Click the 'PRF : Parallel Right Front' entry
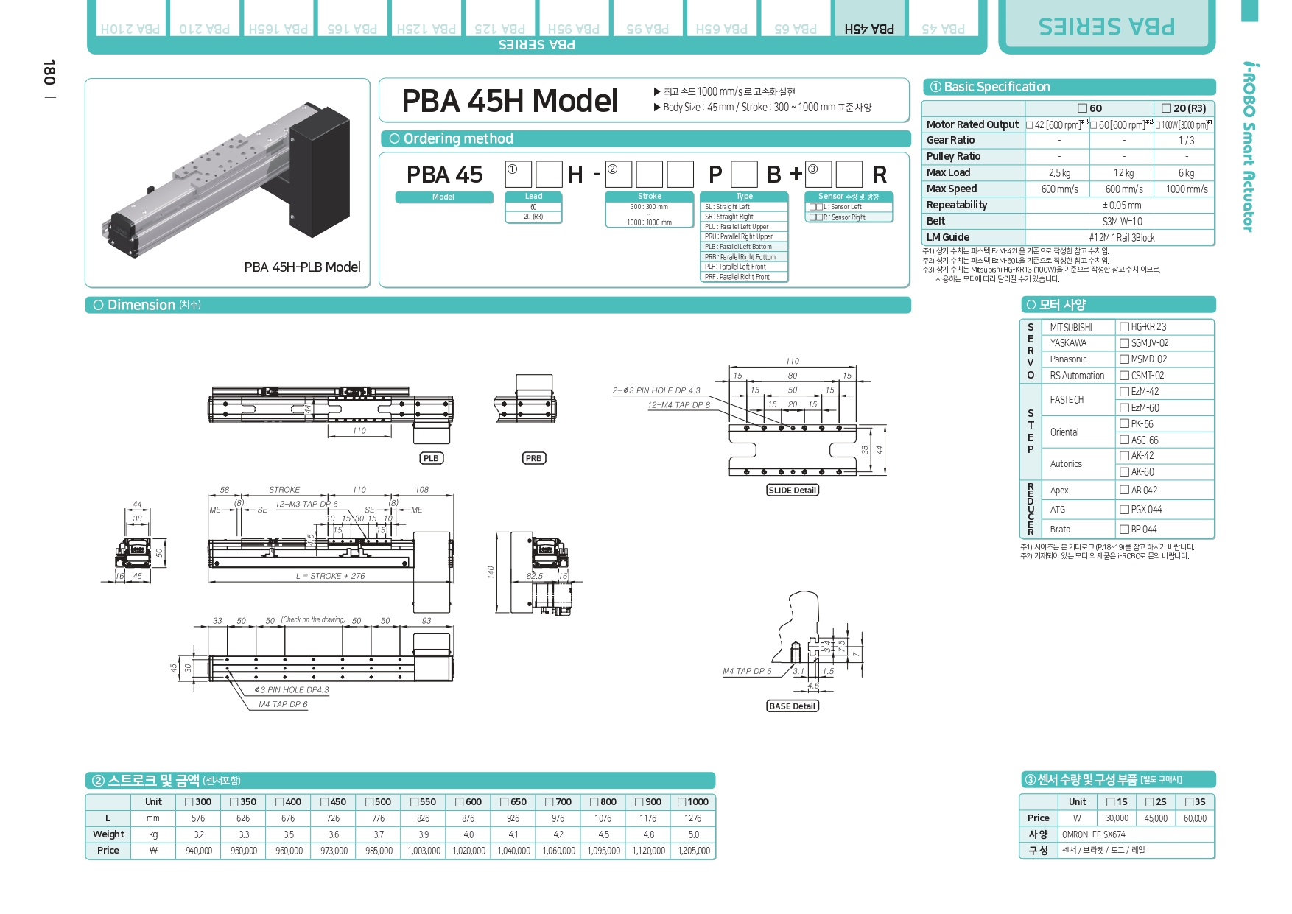1292x914 pixels. point(744,277)
